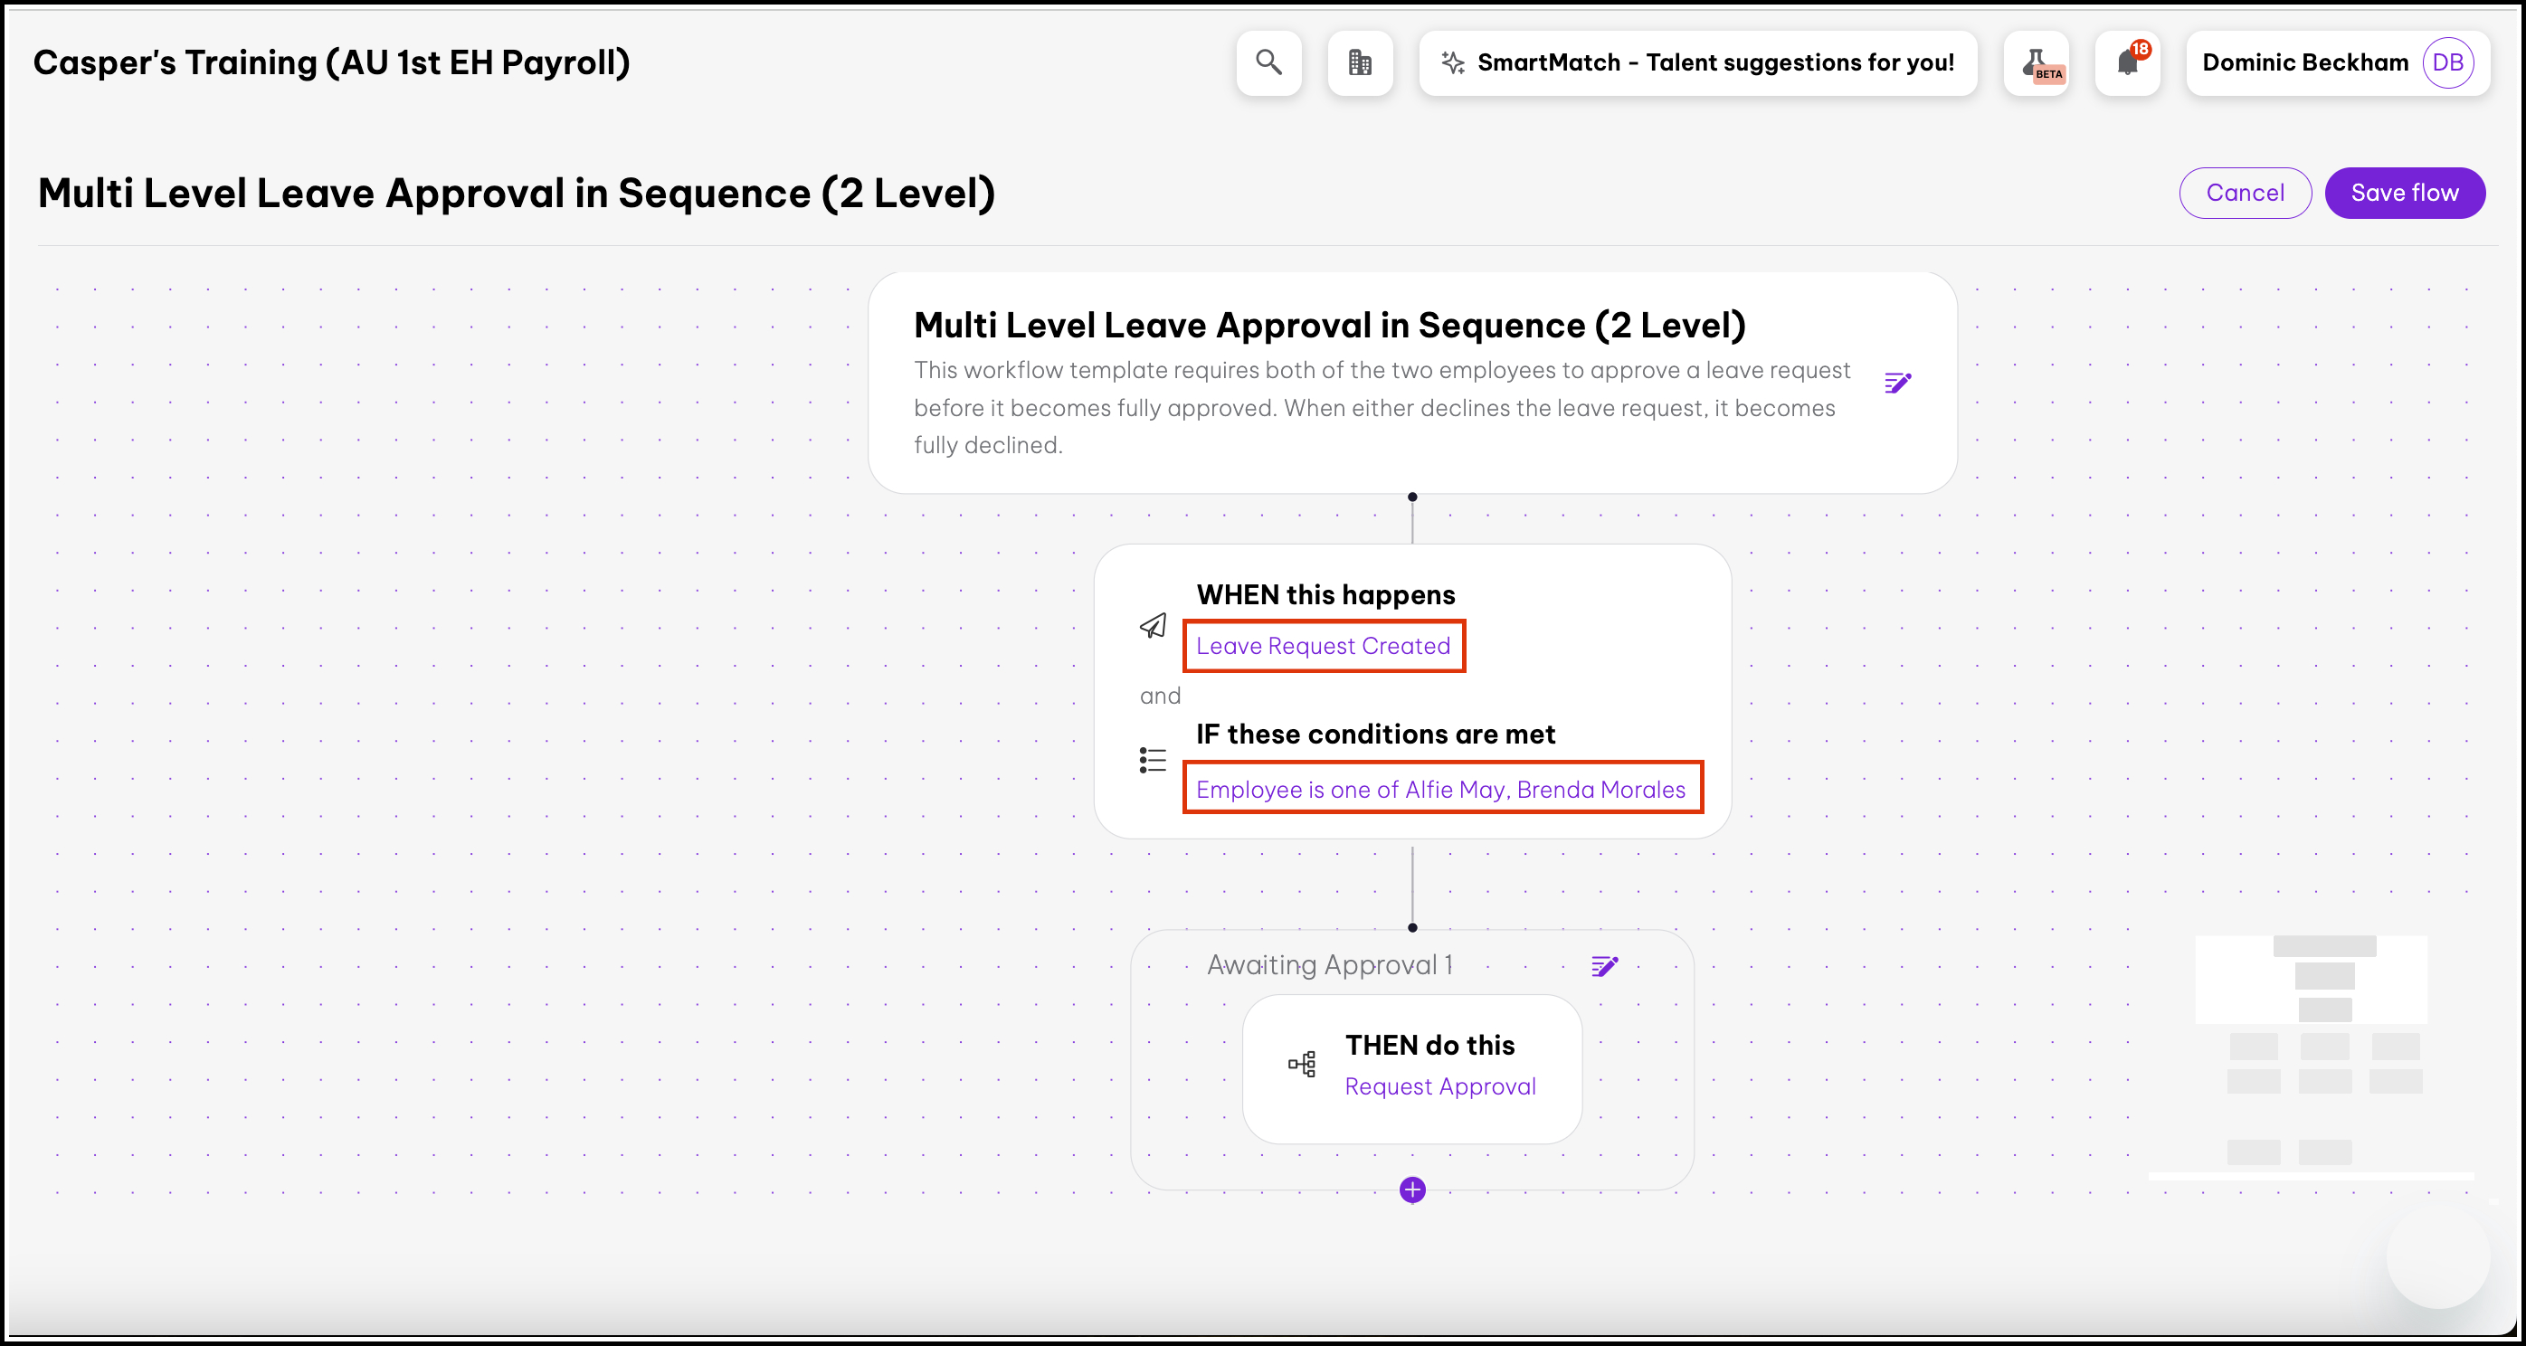Viewport: 2526px width, 1346px height.
Task: Click the purple plus add-step button
Action: 1412,1190
